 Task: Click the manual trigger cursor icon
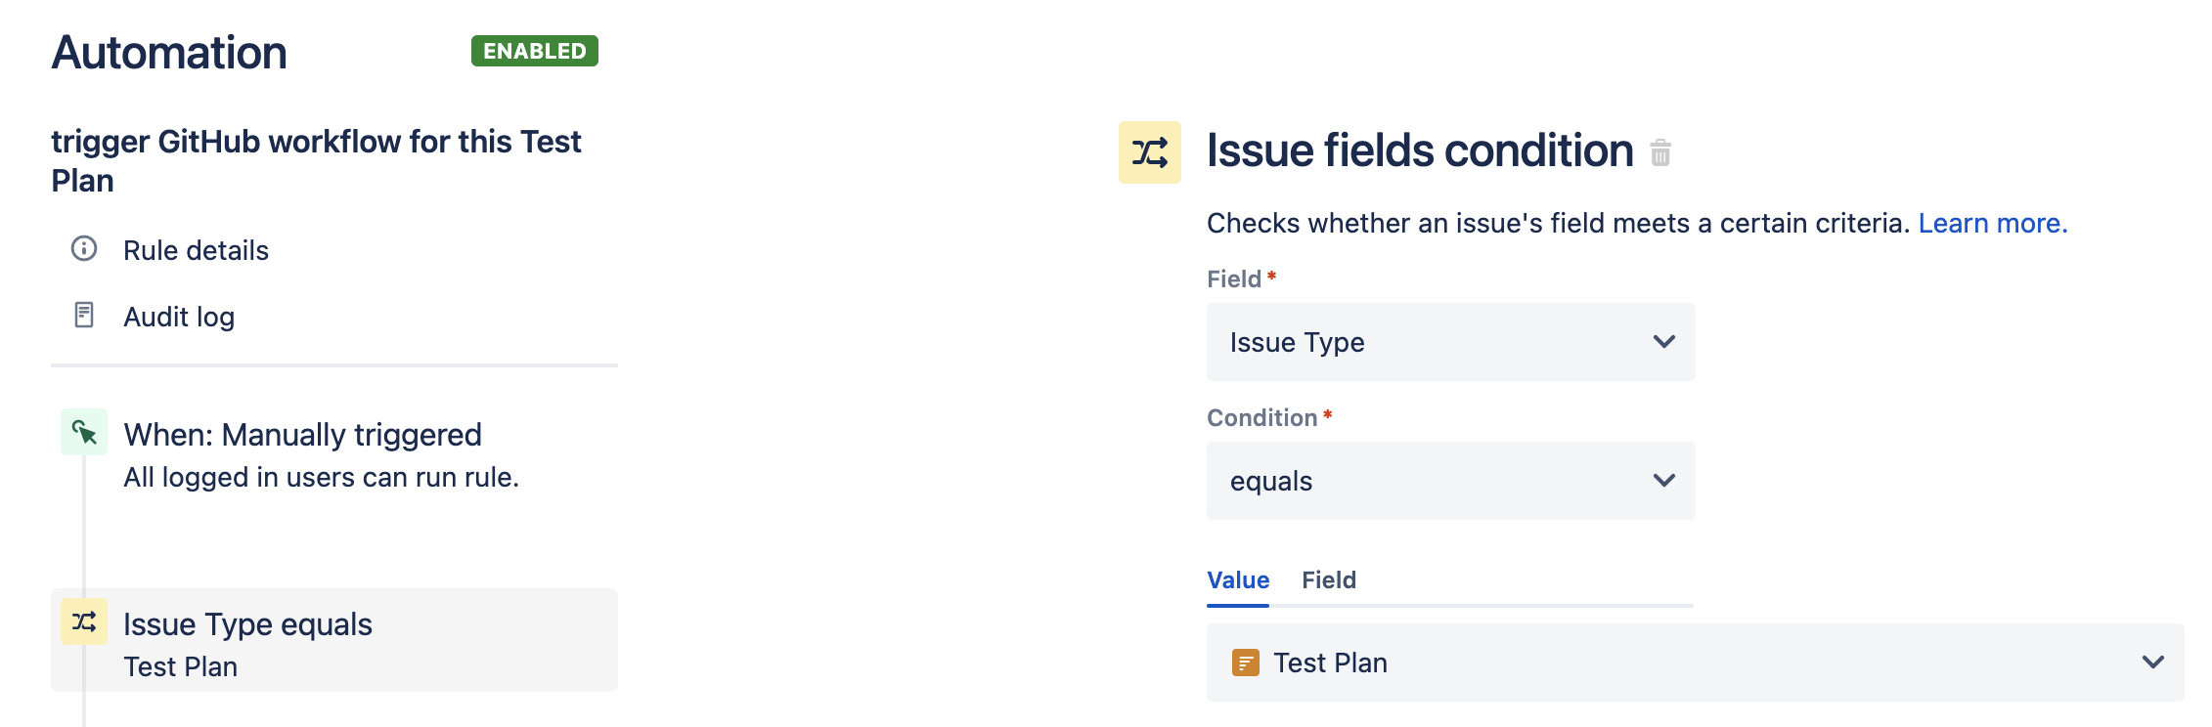coord(84,432)
